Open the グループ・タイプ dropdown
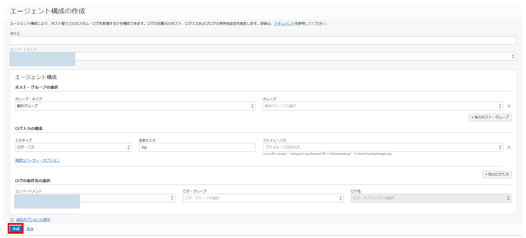The width and height of the screenshot is (526, 238). (135, 106)
